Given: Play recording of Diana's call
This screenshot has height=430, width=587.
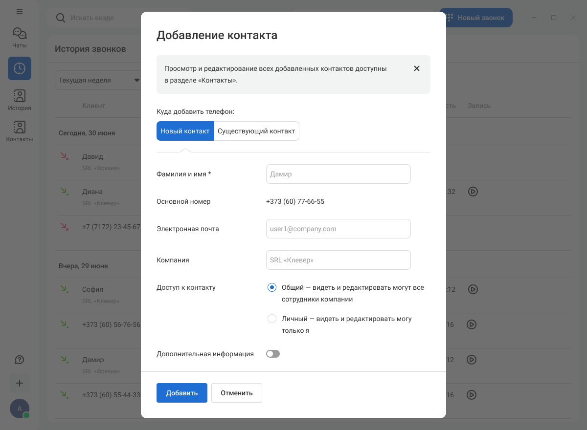Looking at the screenshot, I should [x=473, y=192].
